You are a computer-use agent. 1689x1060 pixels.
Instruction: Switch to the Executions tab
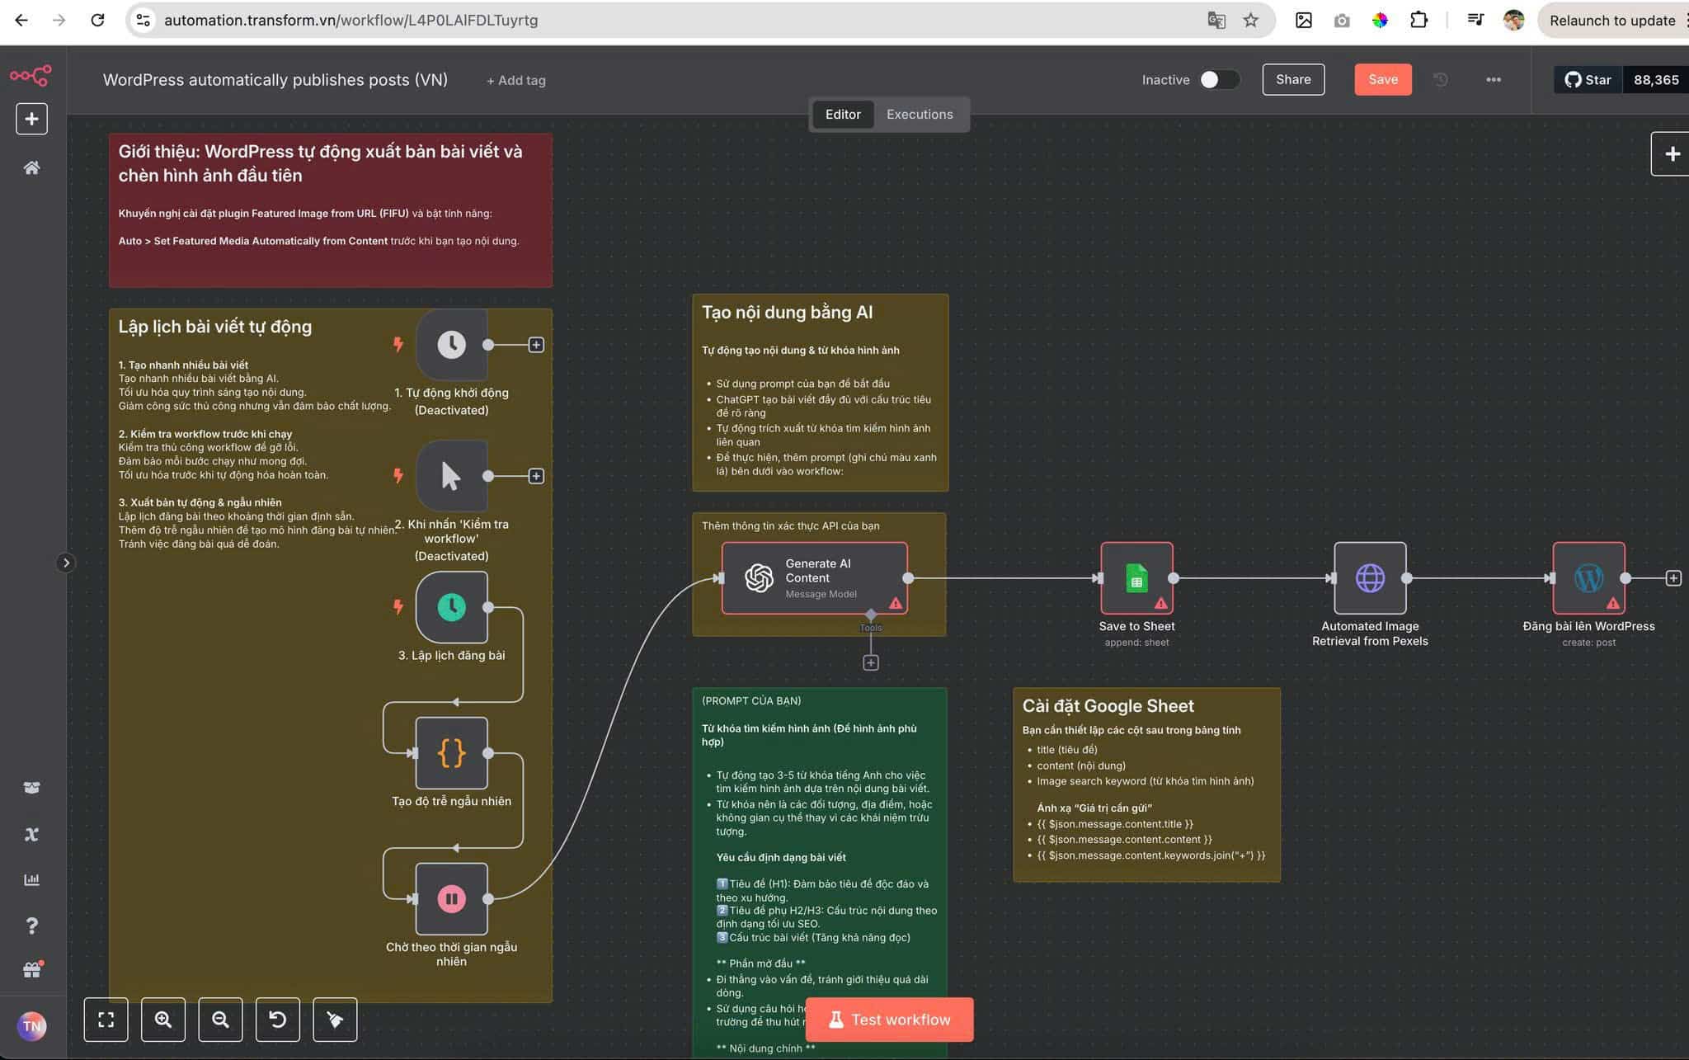coord(920,115)
